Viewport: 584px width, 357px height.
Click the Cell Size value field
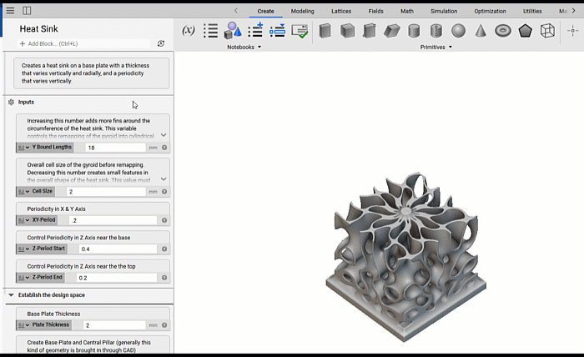(x=106, y=192)
